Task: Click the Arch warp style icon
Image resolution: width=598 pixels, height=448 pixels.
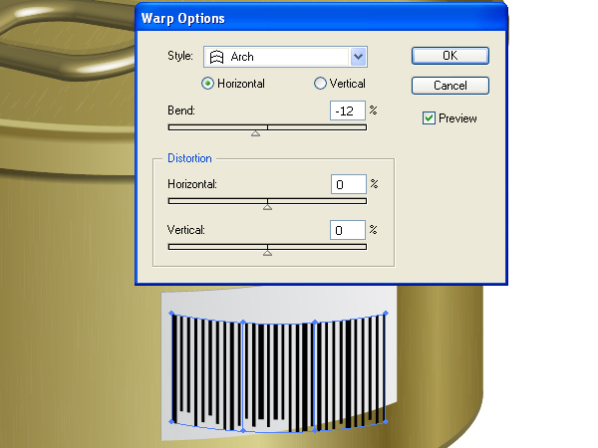Action: 216,57
